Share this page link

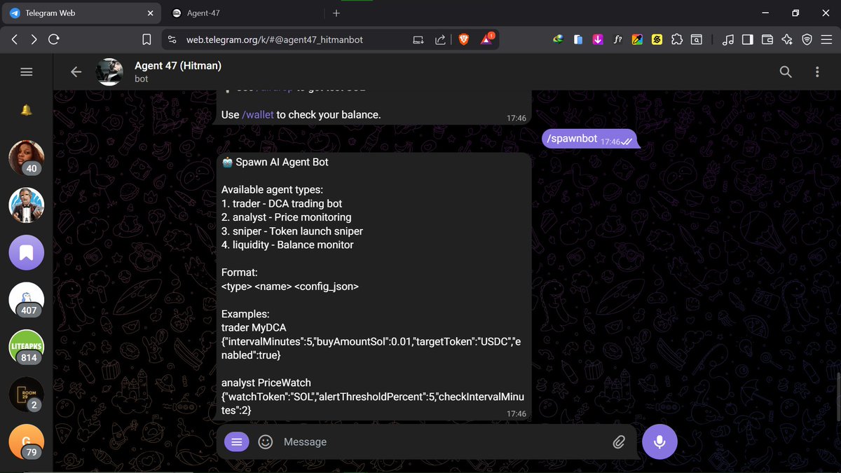pyautogui.click(x=440, y=40)
